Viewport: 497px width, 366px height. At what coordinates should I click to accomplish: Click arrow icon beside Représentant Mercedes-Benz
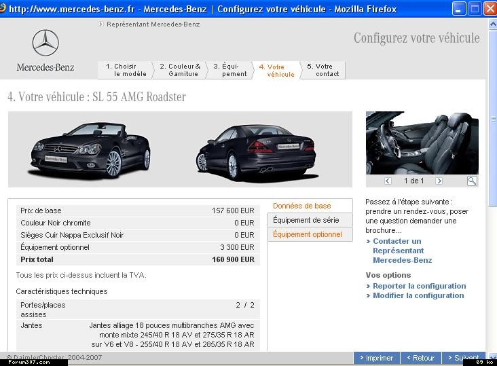click(100, 24)
